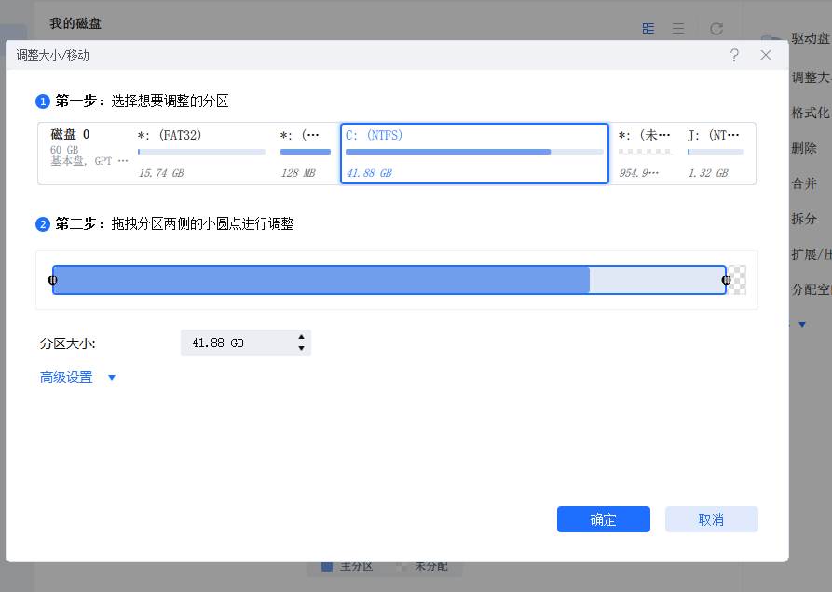Select the 128 MB partition

pos(305,154)
